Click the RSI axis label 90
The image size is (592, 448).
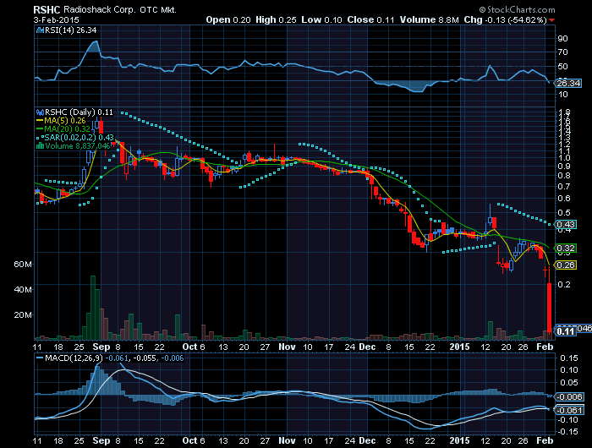pos(562,39)
